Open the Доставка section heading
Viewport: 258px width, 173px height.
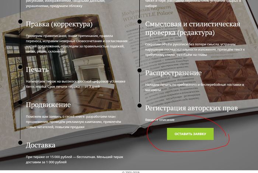pos(41,145)
